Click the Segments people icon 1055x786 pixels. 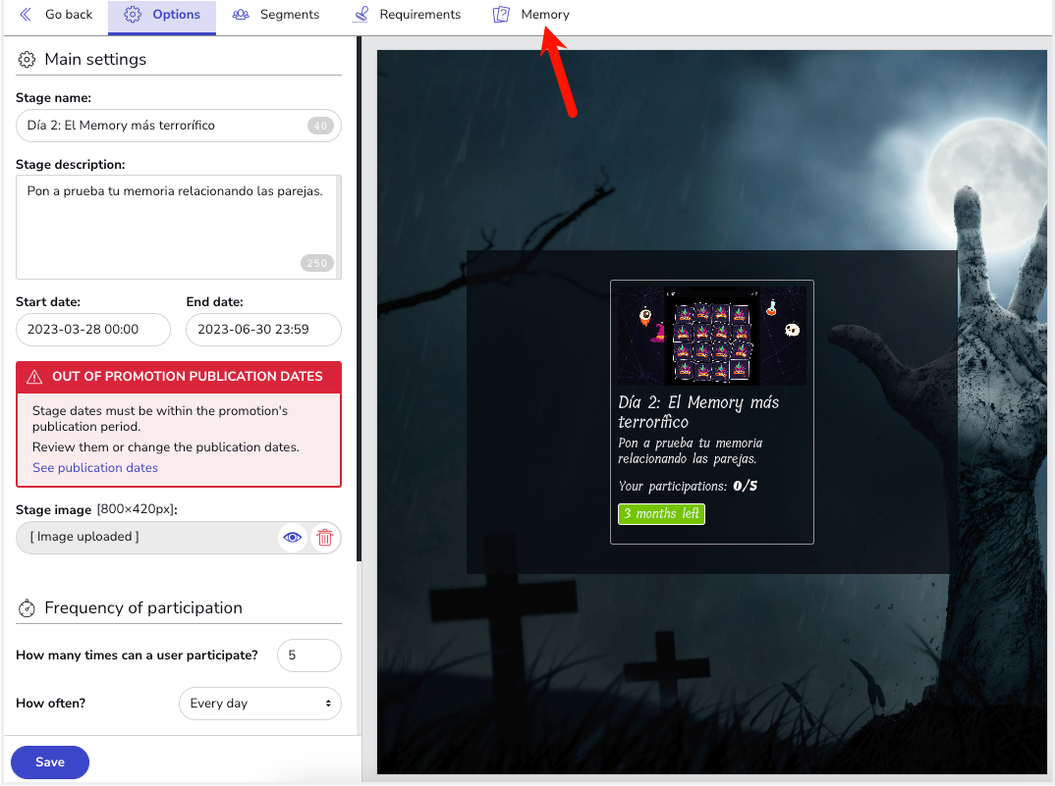pos(241,14)
